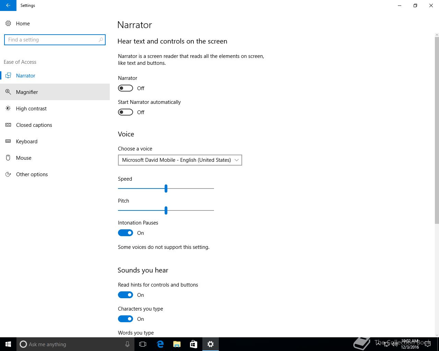Go to the Closed captions page
Image resolution: width=439 pixels, height=351 pixels.
(x=55, y=125)
